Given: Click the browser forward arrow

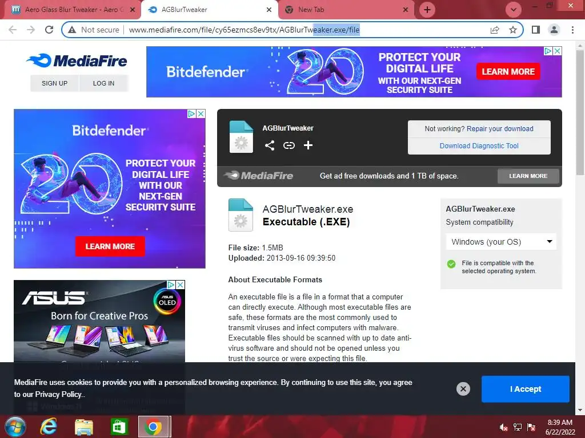Looking at the screenshot, I should click(x=31, y=30).
